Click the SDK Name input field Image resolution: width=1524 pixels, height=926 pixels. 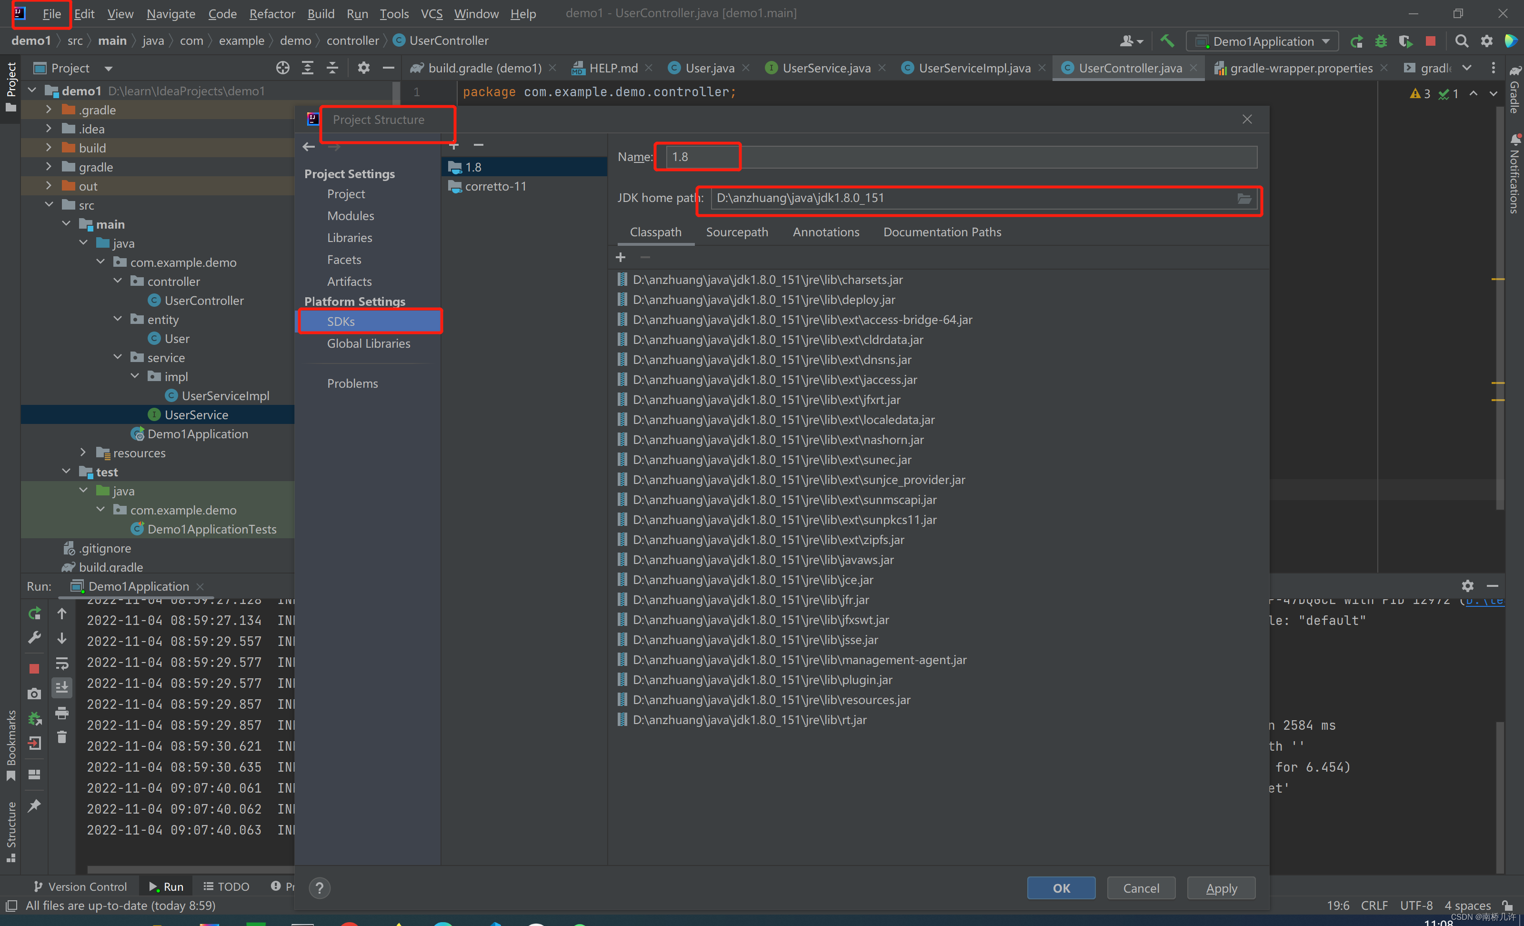pyautogui.click(x=959, y=157)
